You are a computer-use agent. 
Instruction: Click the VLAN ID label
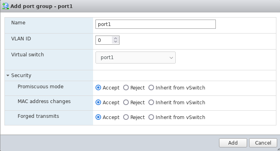[21, 39]
